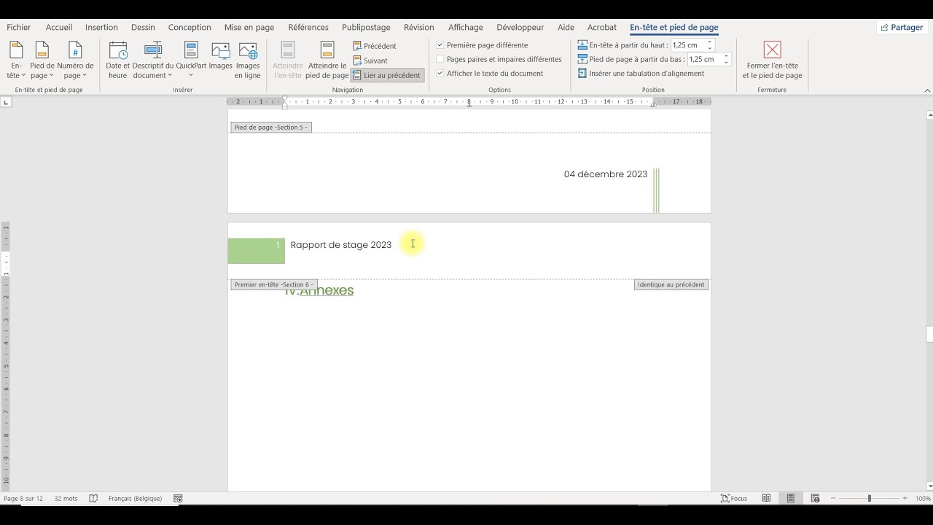This screenshot has width=933, height=525.
Task: Toggle Lier au précédent
Action: 387,75
